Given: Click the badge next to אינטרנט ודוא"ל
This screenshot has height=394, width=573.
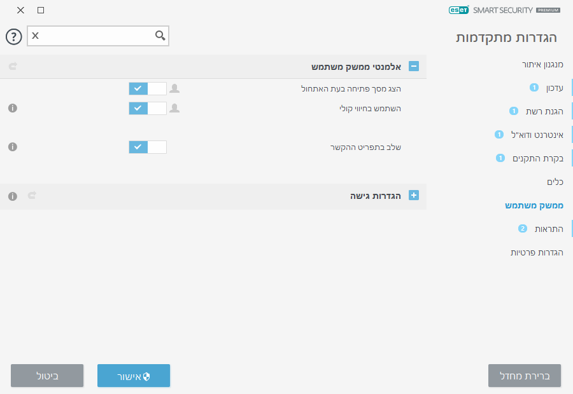Looking at the screenshot, I should tap(499, 134).
